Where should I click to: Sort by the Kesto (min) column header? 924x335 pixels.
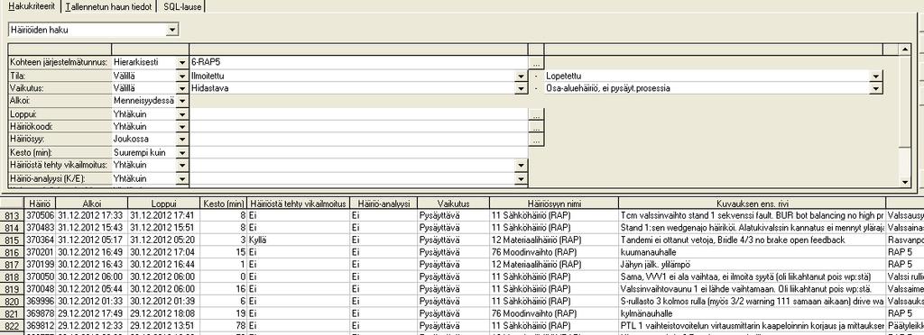tap(224, 203)
